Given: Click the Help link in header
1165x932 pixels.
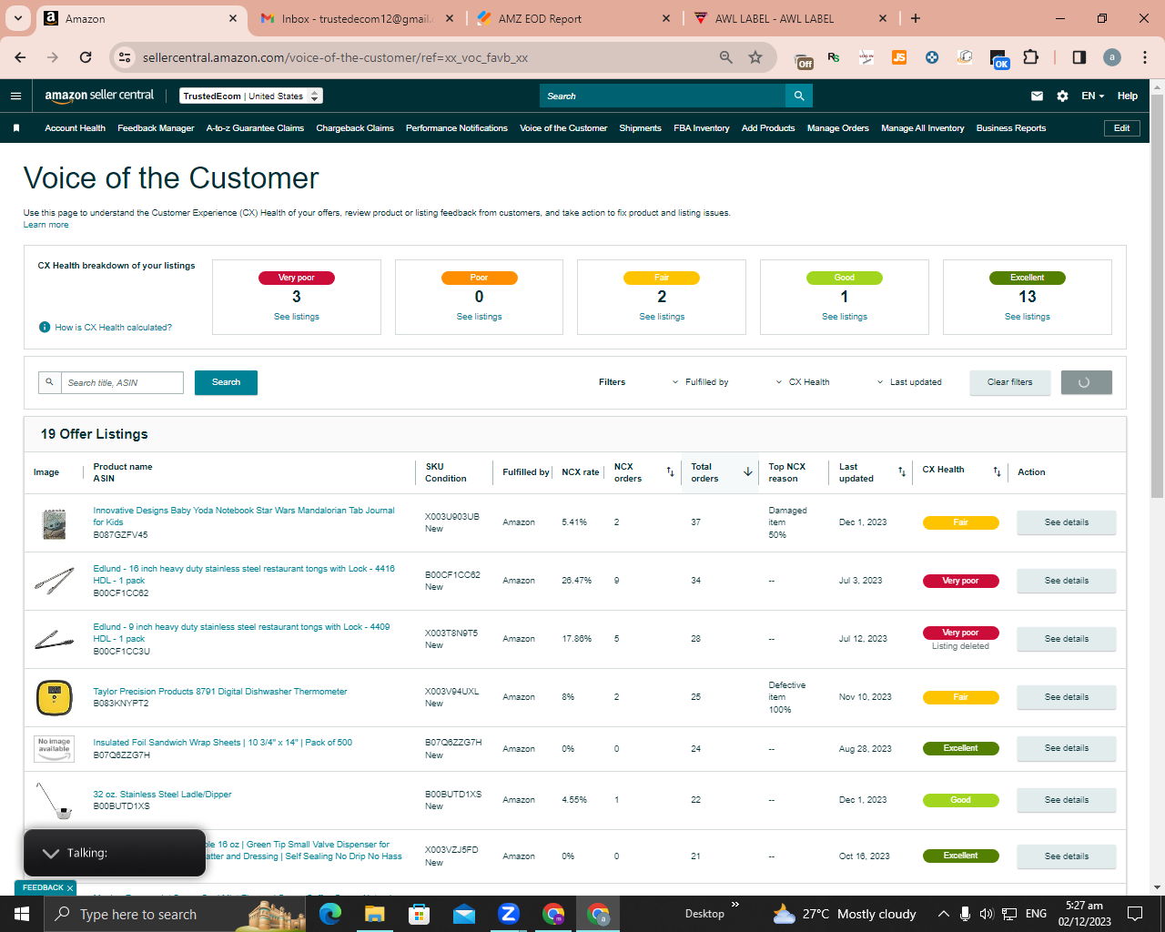Looking at the screenshot, I should click(x=1128, y=96).
